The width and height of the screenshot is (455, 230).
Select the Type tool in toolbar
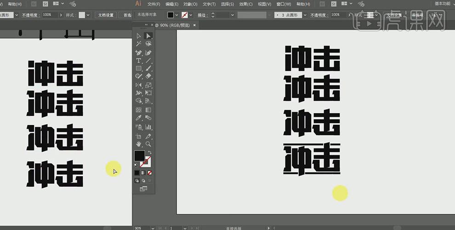[x=139, y=60]
